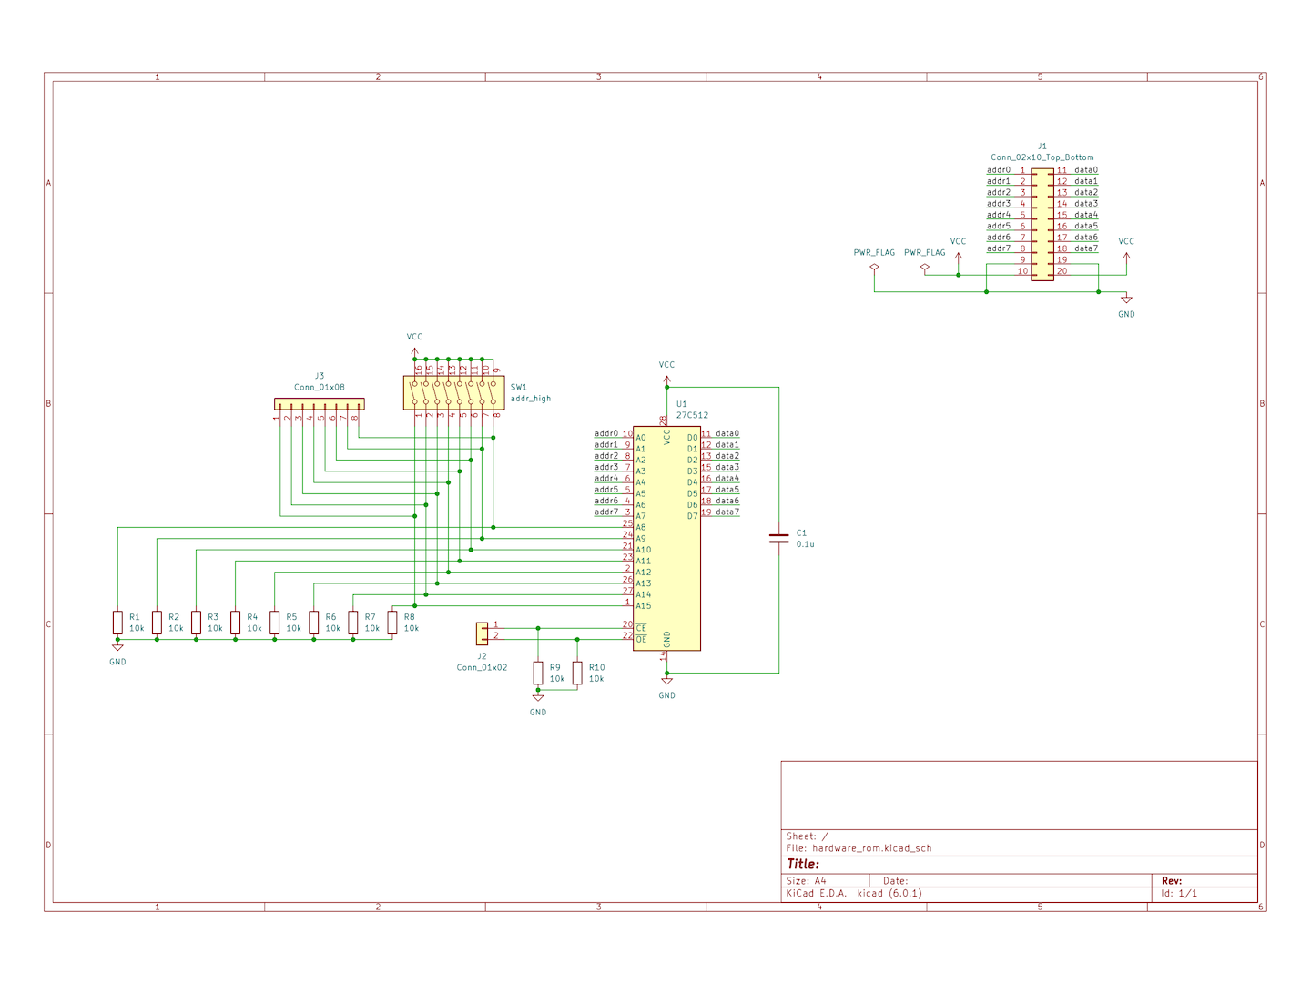Pick resistor R9 below the CE line

(x=538, y=674)
